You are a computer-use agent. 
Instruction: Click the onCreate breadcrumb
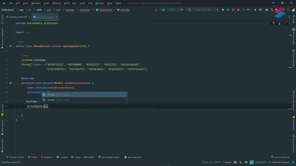123,10
